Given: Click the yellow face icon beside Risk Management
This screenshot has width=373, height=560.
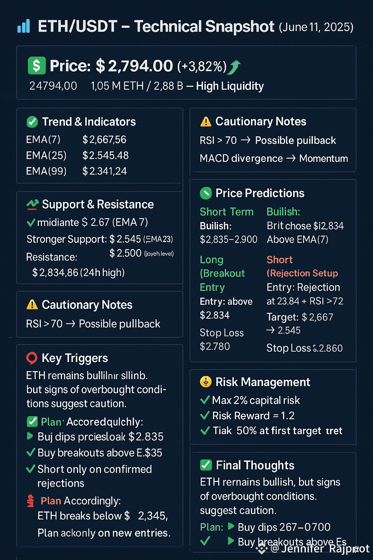Looking at the screenshot, I should tap(205, 382).
